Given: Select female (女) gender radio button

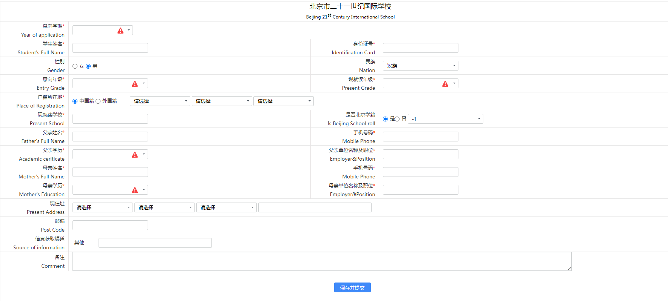Looking at the screenshot, I should [75, 66].
